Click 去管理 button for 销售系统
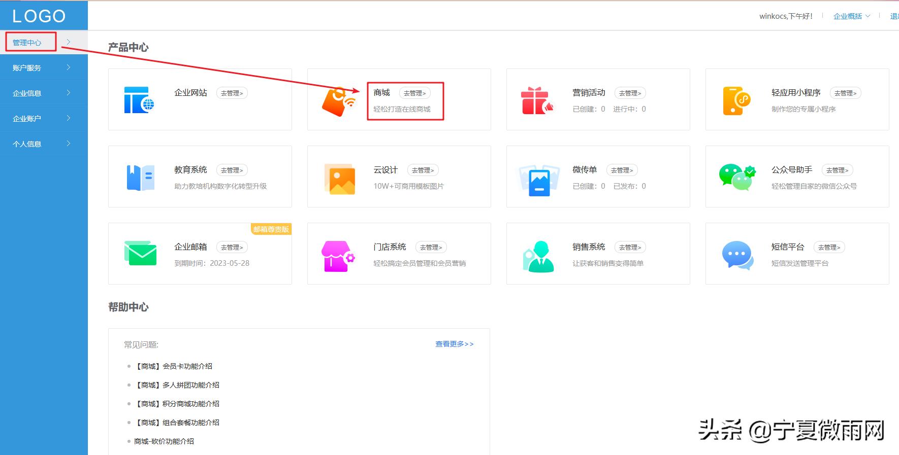Screen dimensions: 899x455 tap(630, 248)
